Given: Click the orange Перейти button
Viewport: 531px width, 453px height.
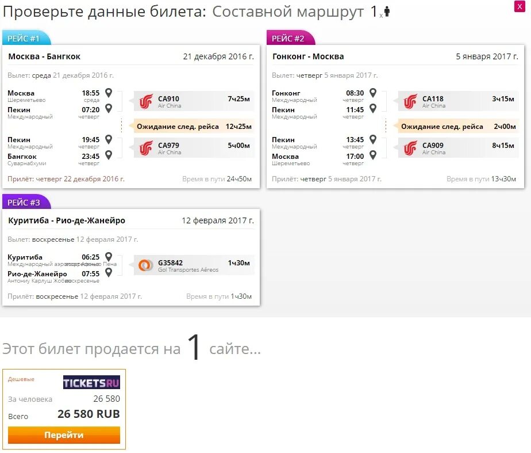Looking at the screenshot, I should pyautogui.click(x=64, y=435).
